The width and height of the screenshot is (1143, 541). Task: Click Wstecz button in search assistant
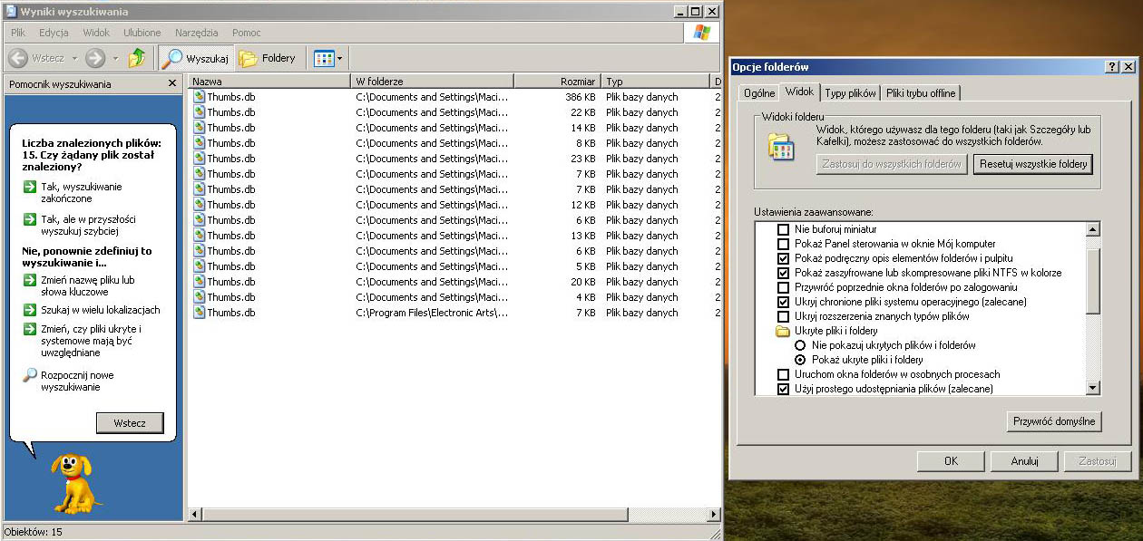[130, 423]
